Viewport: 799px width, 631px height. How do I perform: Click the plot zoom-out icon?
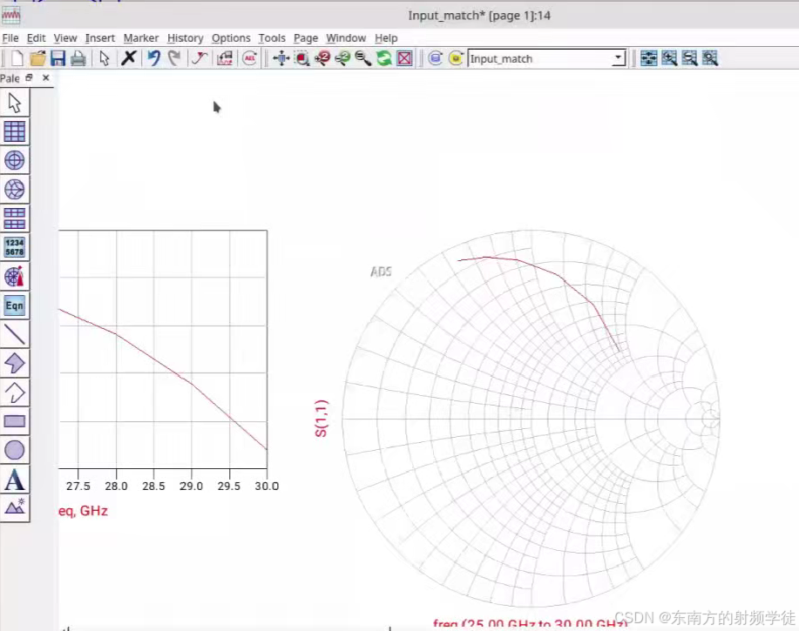click(x=689, y=58)
